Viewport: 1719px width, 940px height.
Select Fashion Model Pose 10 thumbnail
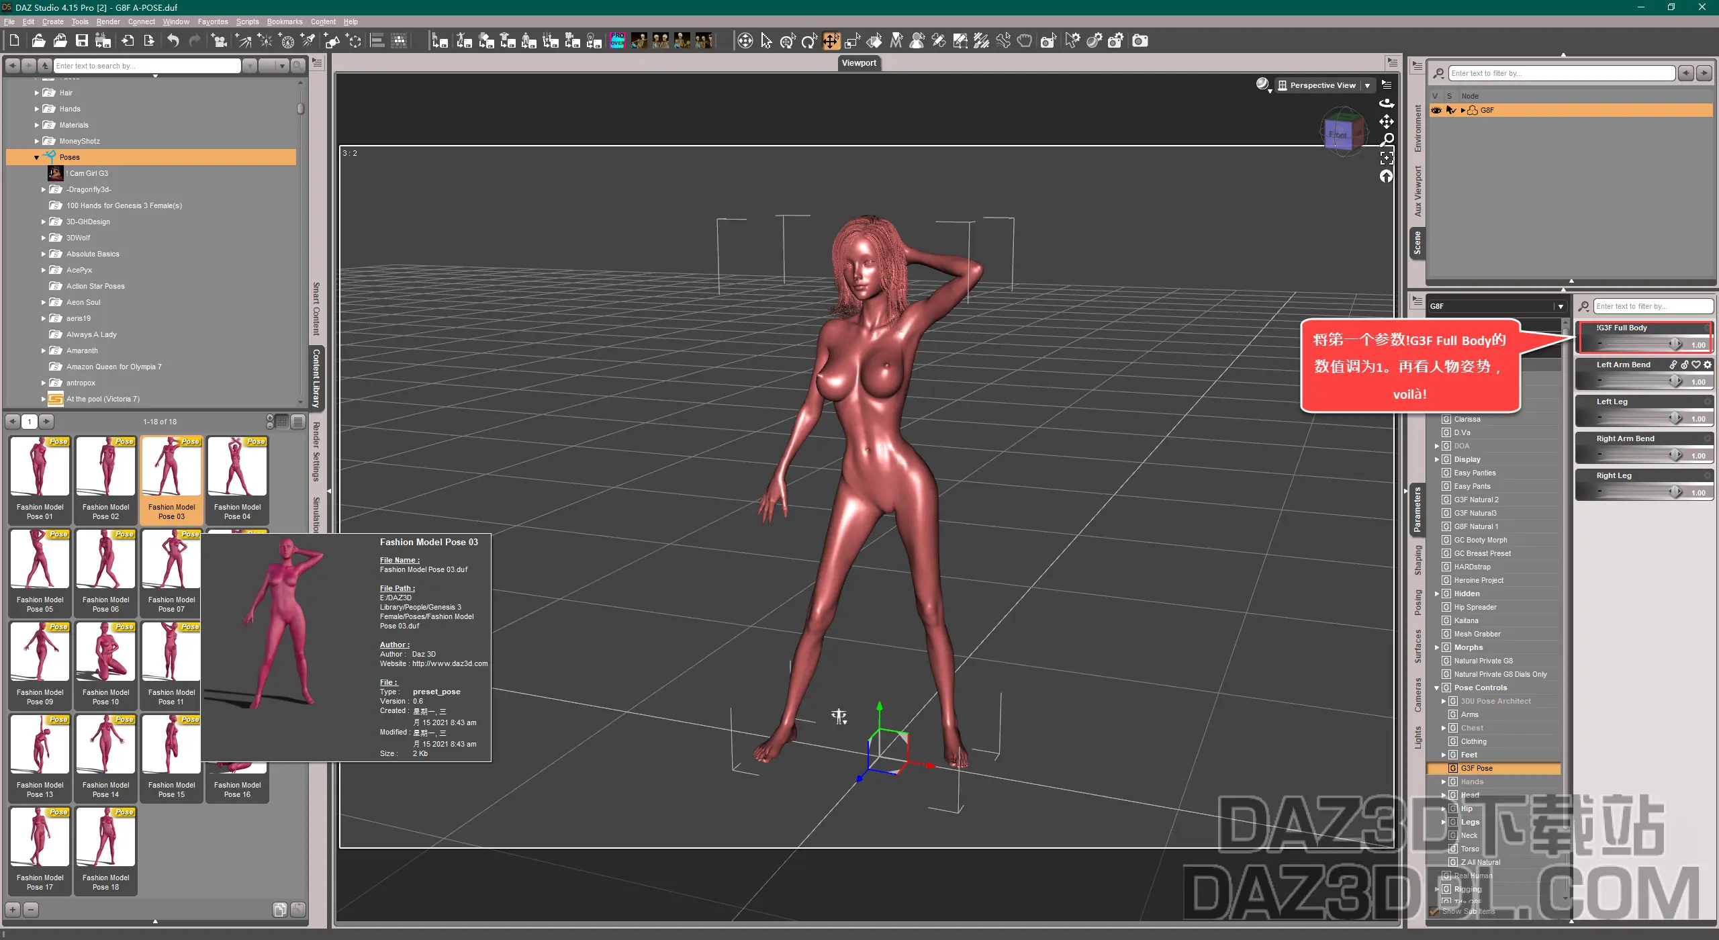coord(105,664)
